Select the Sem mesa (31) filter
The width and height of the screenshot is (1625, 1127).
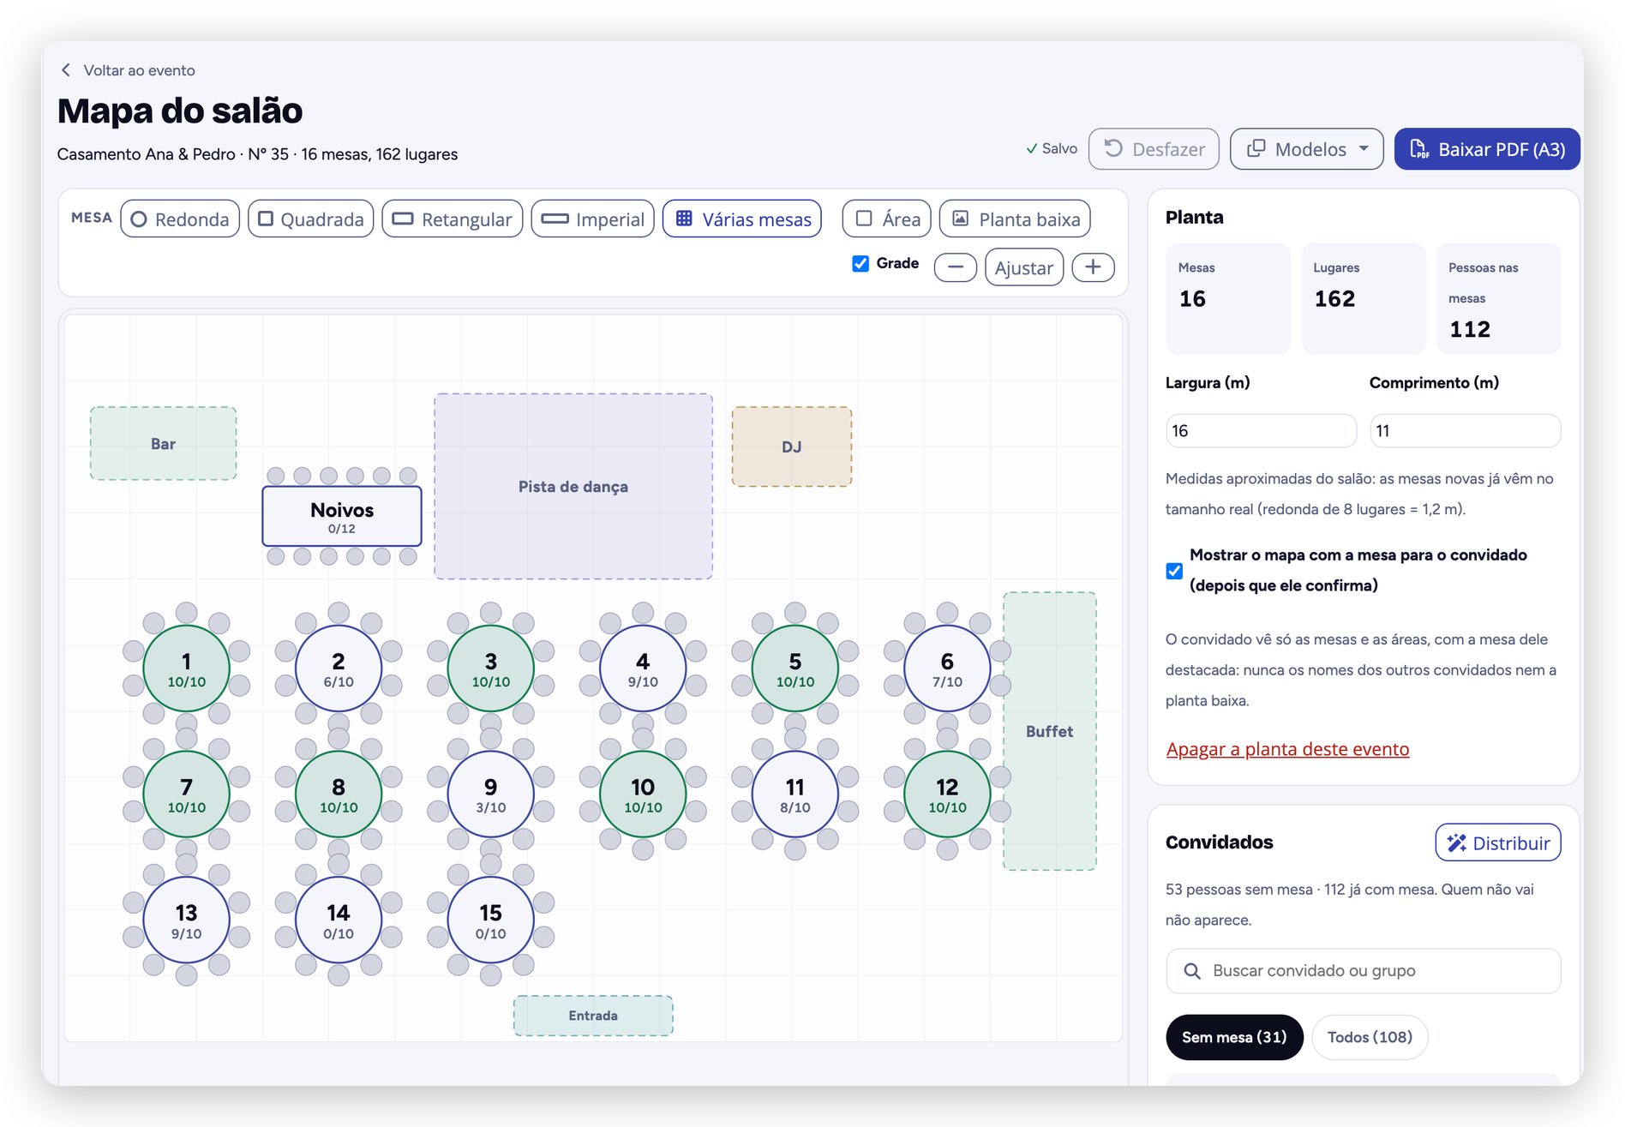point(1234,1037)
